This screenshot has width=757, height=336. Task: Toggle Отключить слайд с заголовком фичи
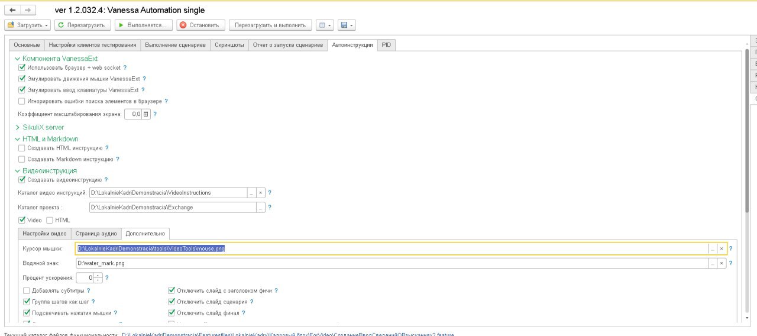pyautogui.click(x=172, y=290)
